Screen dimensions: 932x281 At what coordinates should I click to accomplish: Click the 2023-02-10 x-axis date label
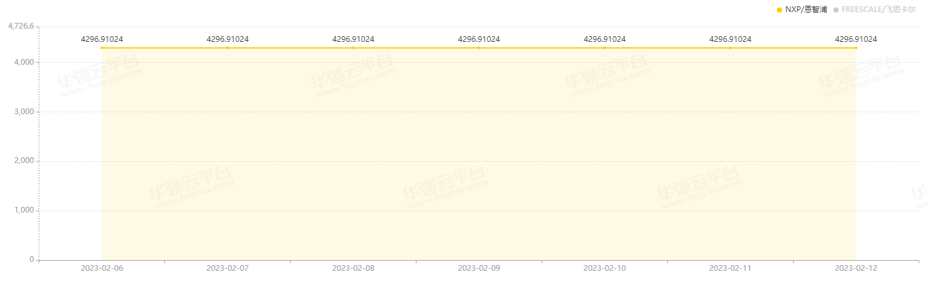tap(604, 268)
